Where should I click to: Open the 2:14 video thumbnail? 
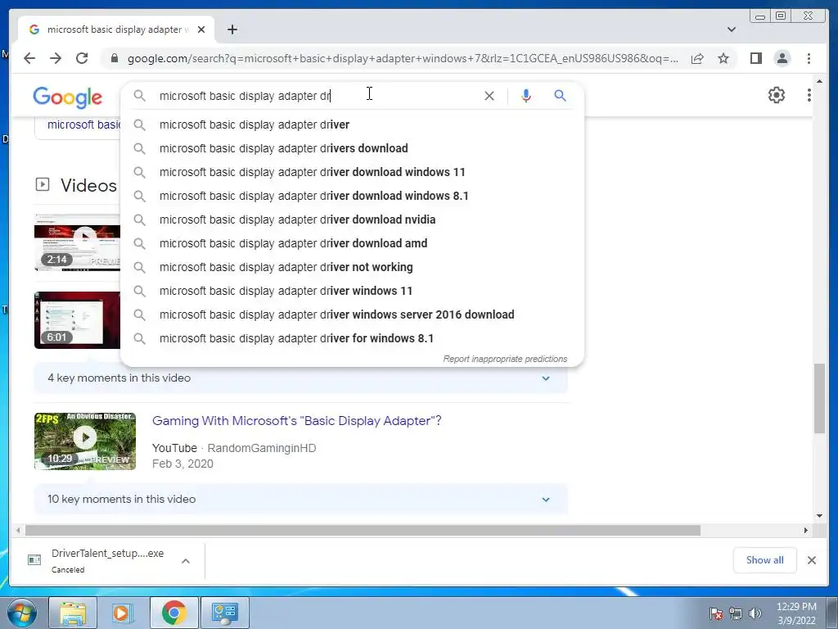[78, 242]
